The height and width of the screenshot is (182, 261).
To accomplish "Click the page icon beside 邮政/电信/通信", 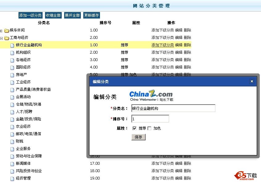I will pyautogui.click(x=12, y=134).
